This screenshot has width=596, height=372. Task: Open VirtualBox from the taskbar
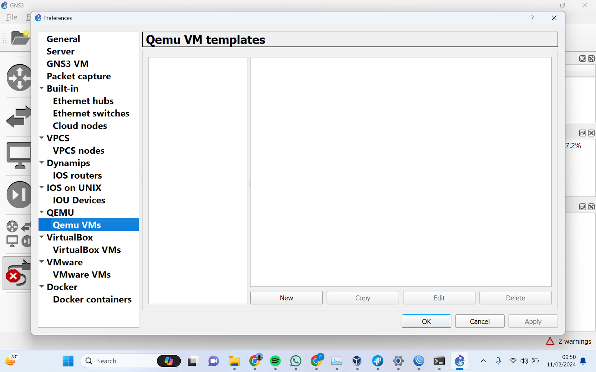click(x=357, y=361)
